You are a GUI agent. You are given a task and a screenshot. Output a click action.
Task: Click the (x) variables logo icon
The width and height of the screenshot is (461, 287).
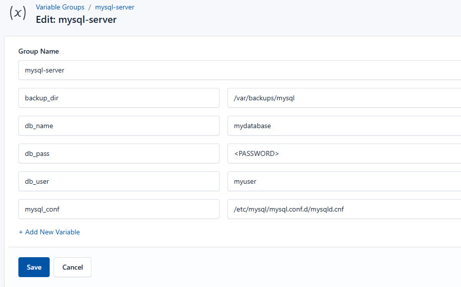(x=18, y=13)
